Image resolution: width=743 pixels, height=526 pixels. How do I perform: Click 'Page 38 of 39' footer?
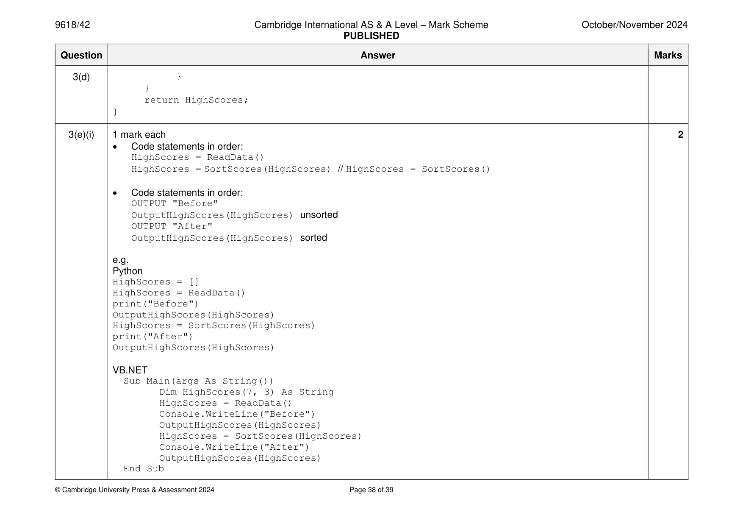tap(371, 490)
